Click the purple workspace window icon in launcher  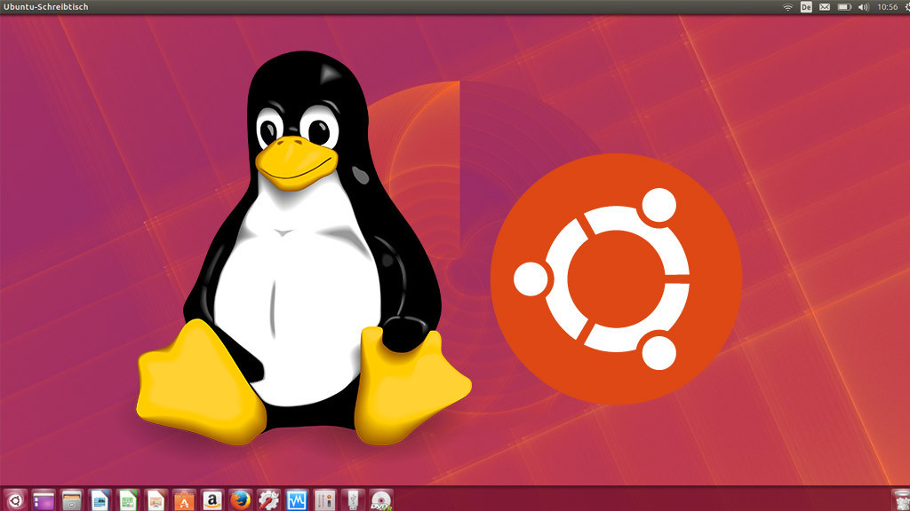[44, 499]
